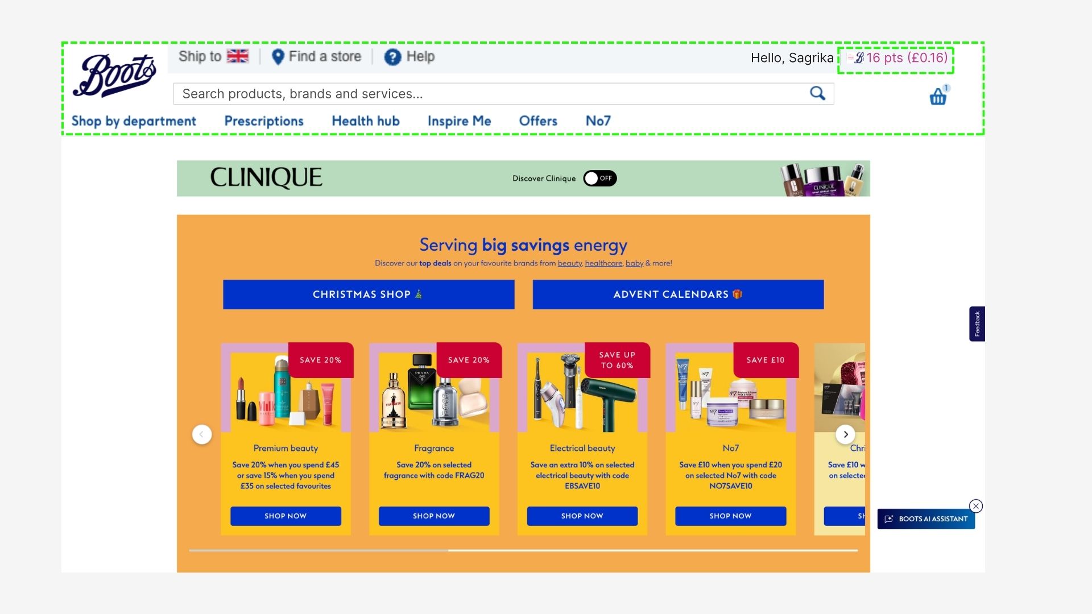Click the Advent Calendars button
Screen dimensions: 1092x614
(678, 294)
